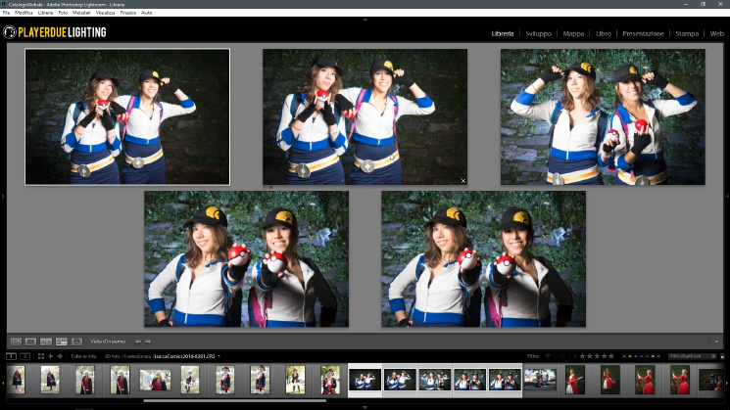The width and height of the screenshot is (730, 410).
Task: Expand the left panel arrow
Action: click(x=3, y=197)
